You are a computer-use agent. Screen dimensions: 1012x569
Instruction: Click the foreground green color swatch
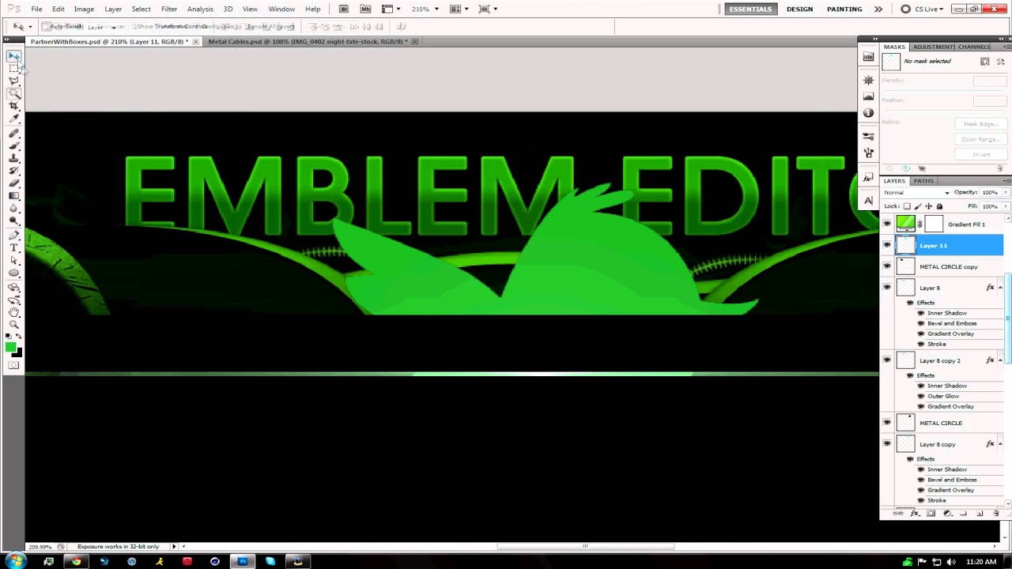[x=10, y=347]
